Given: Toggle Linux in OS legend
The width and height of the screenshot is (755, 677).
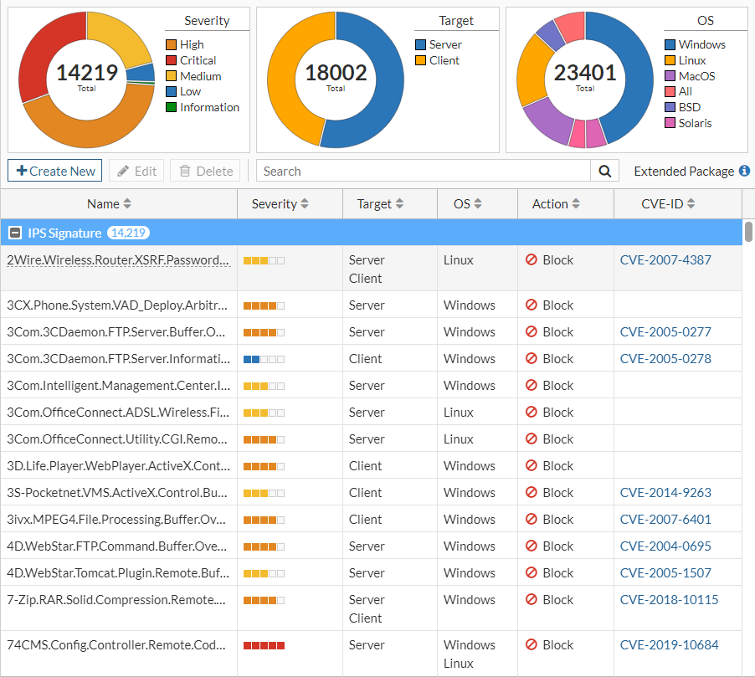Looking at the screenshot, I should pyautogui.click(x=691, y=60).
